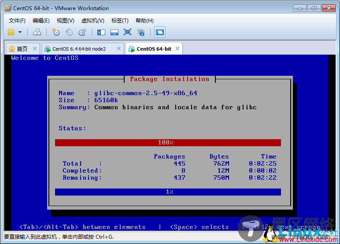Click completed bytes value 12M
Screen dimensions: 340x244
[x=223, y=171]
